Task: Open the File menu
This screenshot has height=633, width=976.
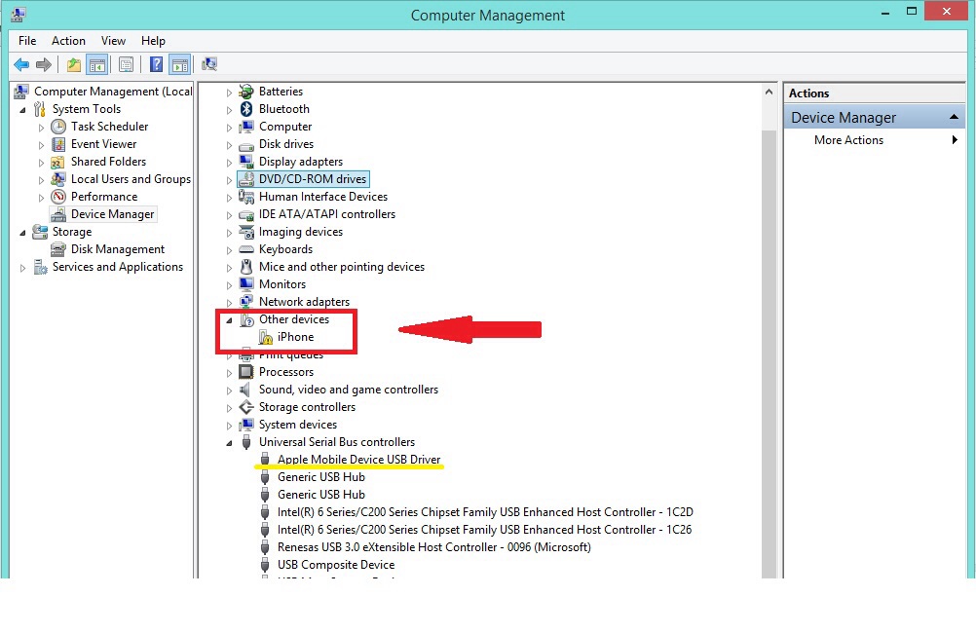Action: 27,41
